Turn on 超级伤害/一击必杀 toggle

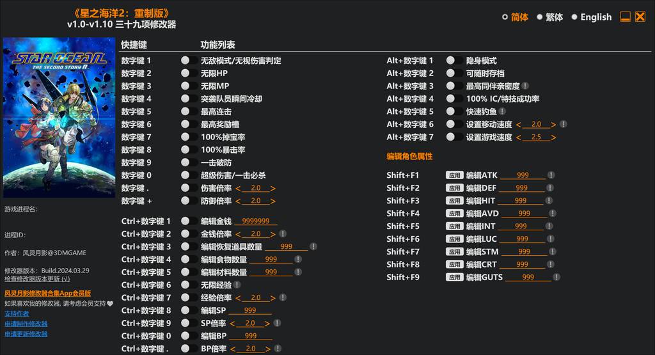189,175
